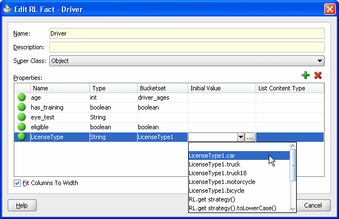Click the boolean type cell for eligible

[x=114, y=127]
